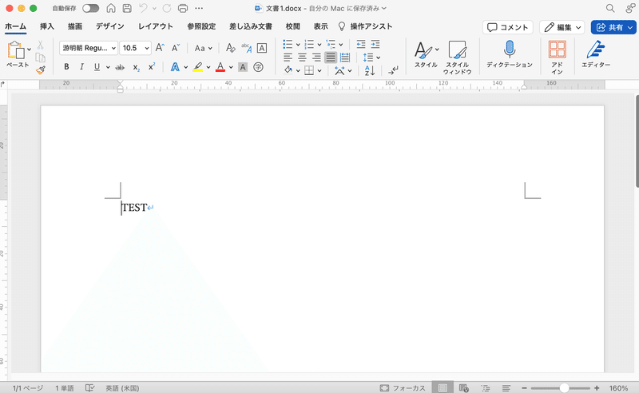Decrease the paragraph indent
Screen dimensions: 639x393
361,44
